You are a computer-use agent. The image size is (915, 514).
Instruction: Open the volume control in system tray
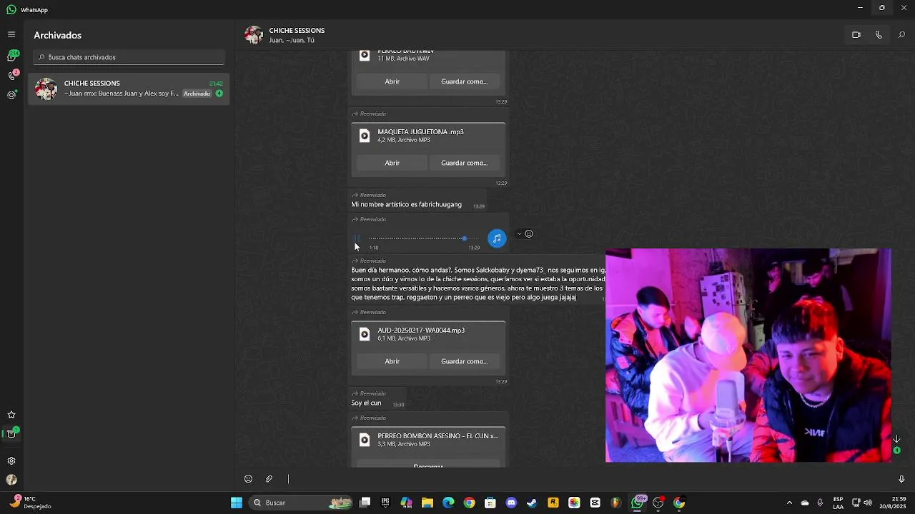click(x=868, y=503)
